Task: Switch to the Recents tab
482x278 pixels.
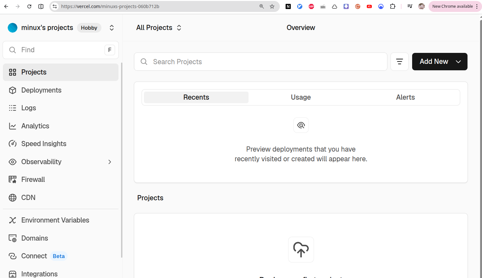Action: coord(196,97)
